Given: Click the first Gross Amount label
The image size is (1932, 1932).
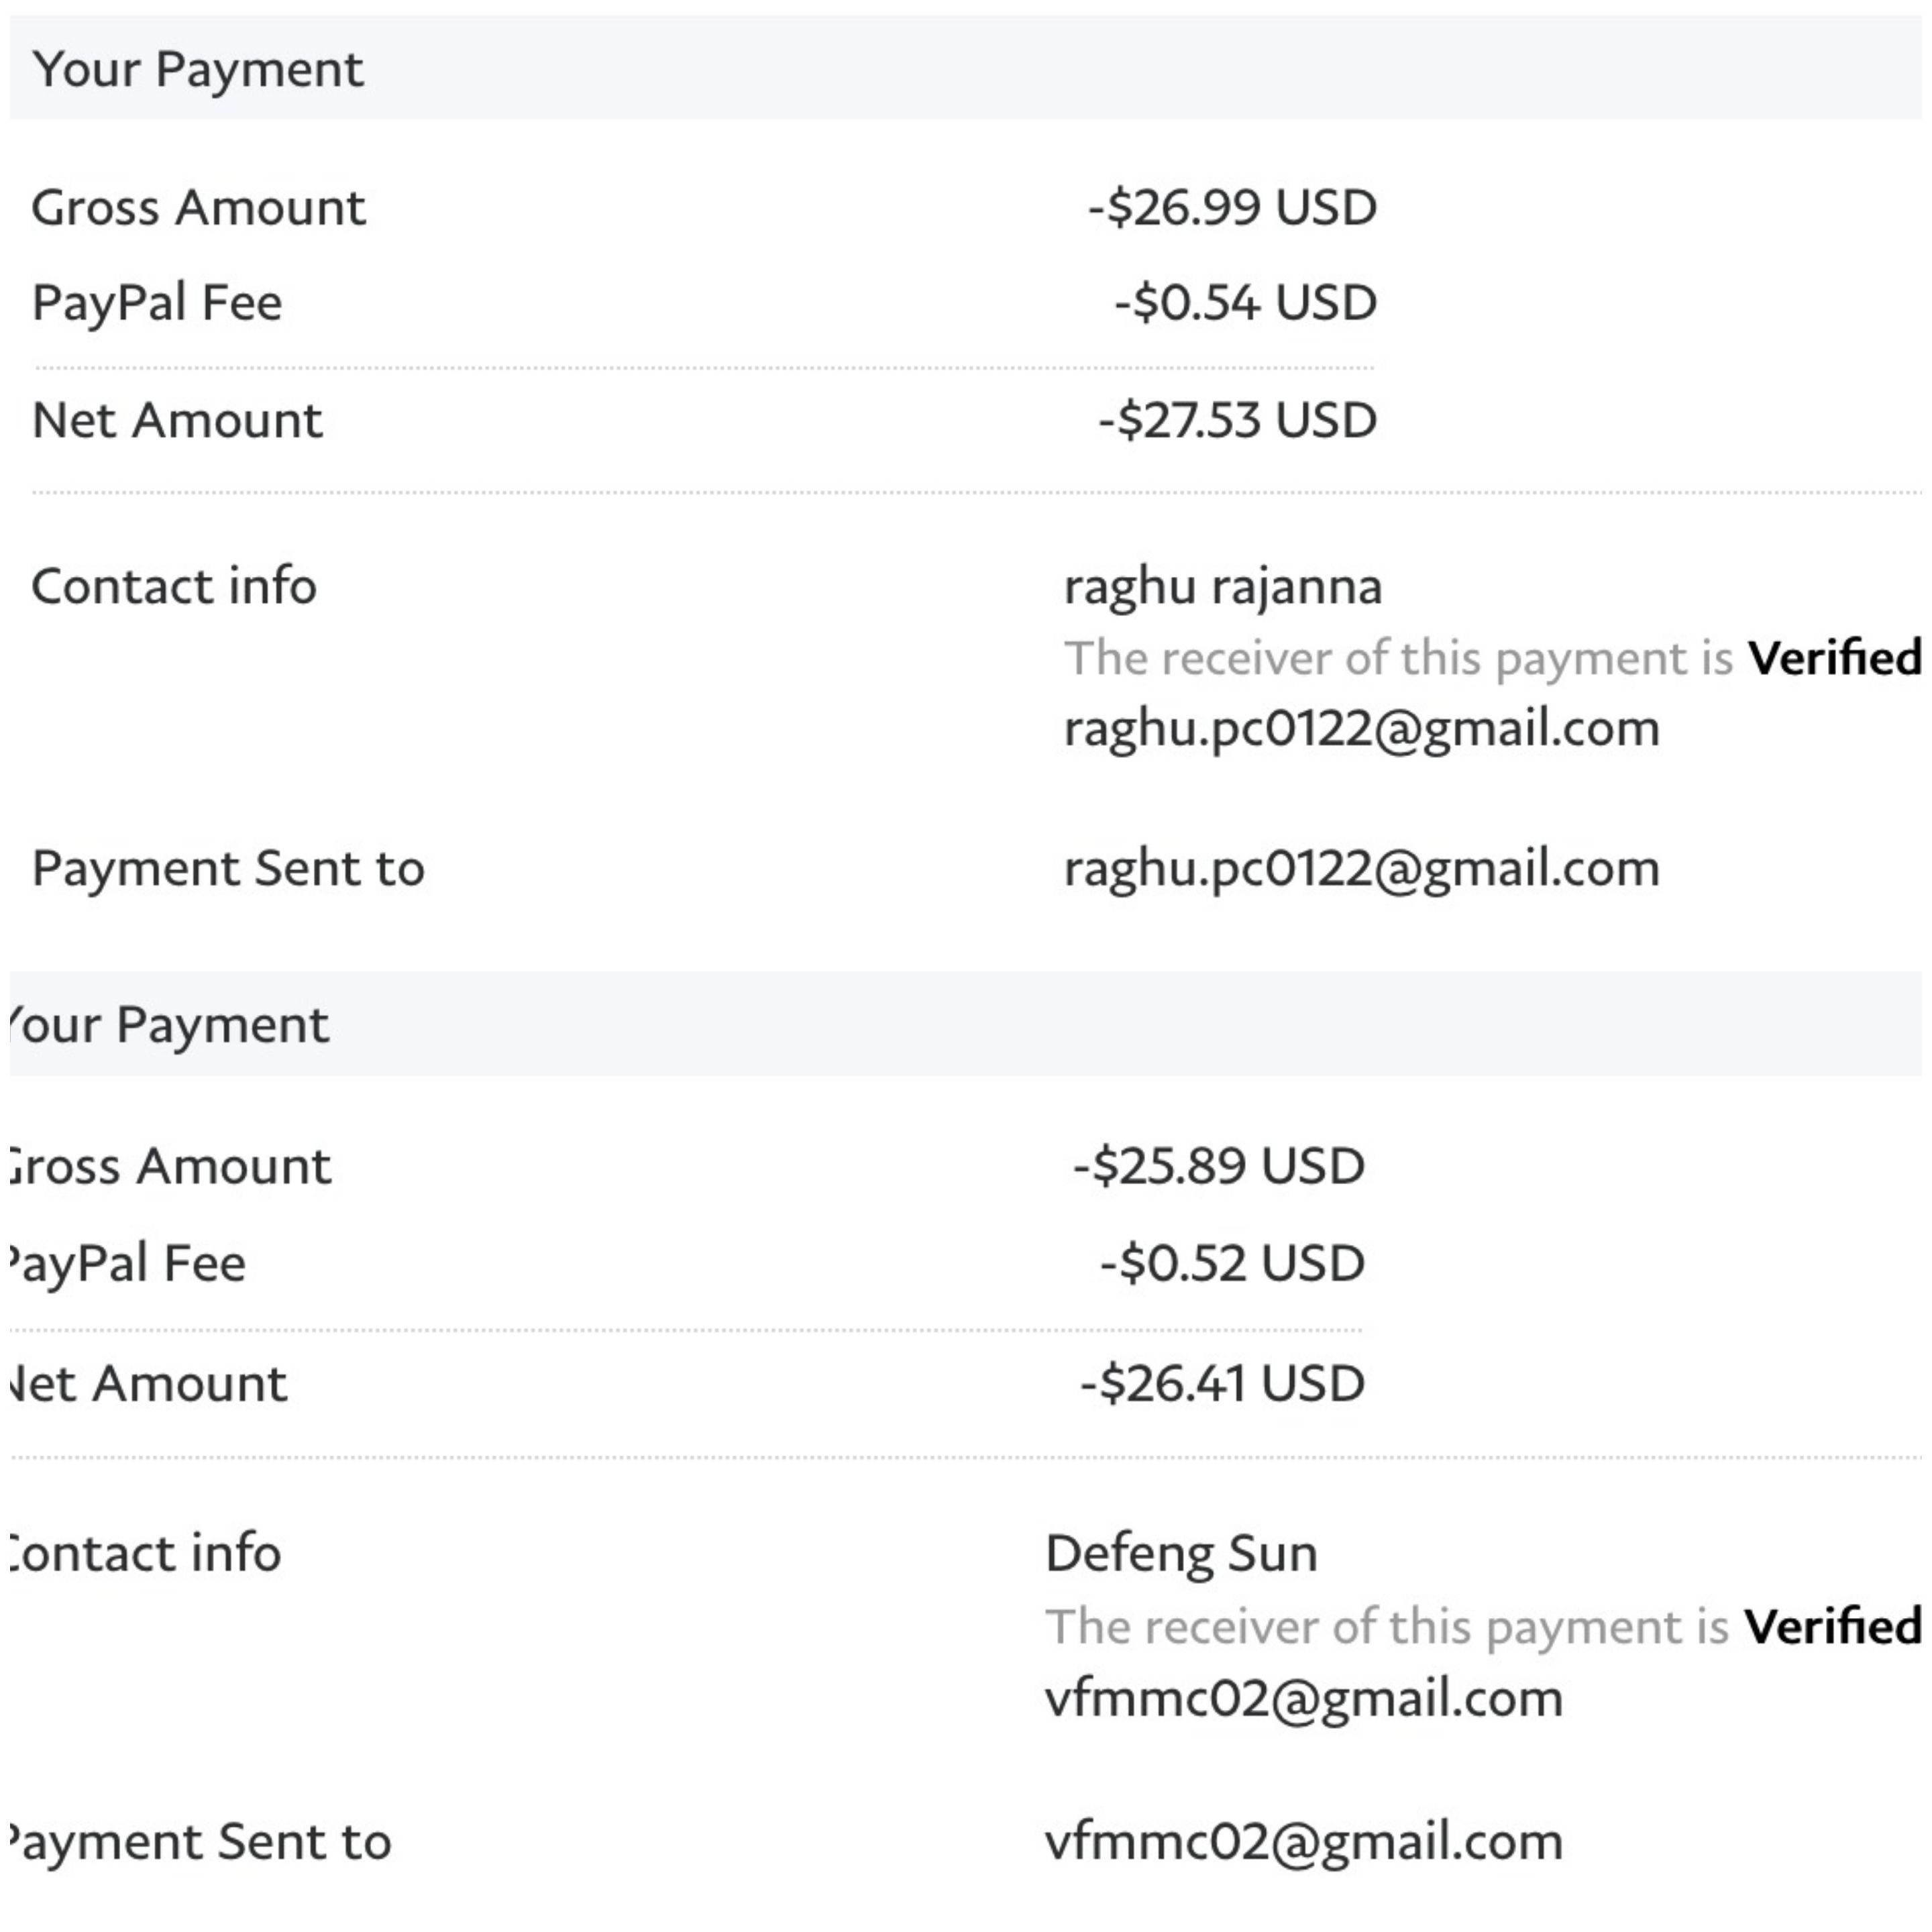Looking at the screenshot, I should [x=199, y=208].
